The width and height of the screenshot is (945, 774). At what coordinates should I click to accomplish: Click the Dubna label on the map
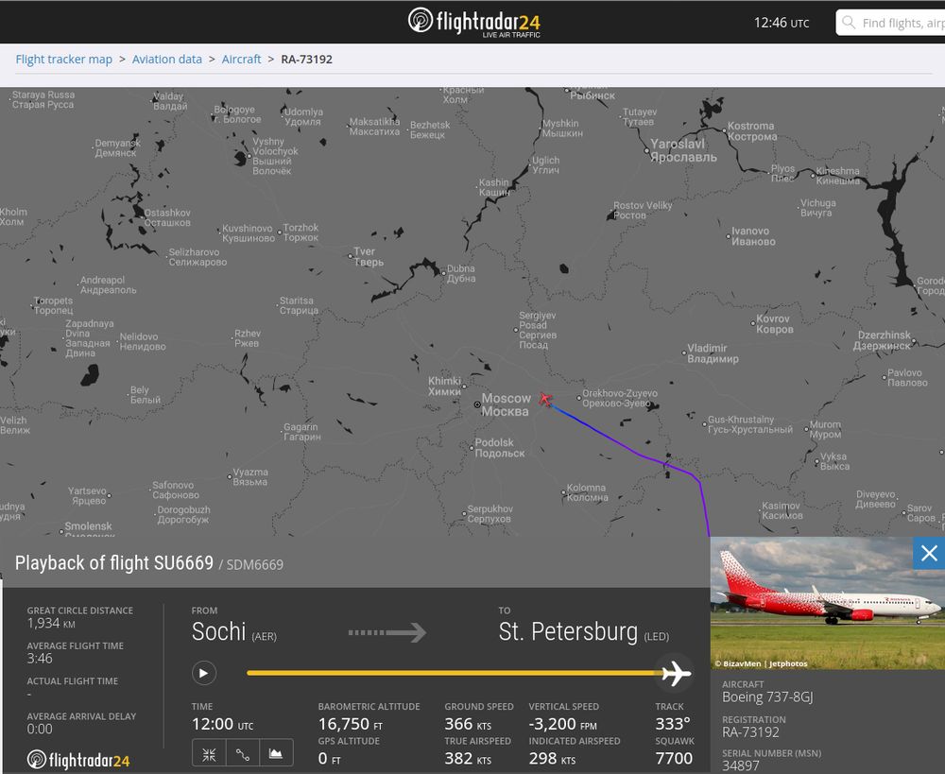point(461,273)
